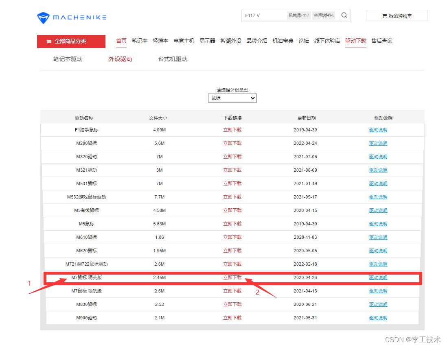Open 驱动说明 for M531鼠标
447x347 pixels.
pyautogui.click(x=378, y=183)
